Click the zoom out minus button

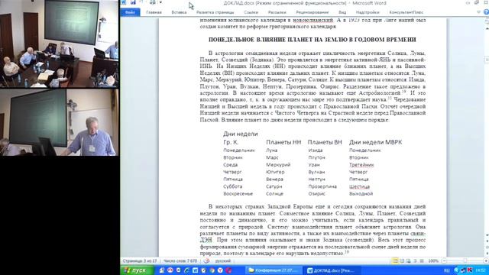444,260
